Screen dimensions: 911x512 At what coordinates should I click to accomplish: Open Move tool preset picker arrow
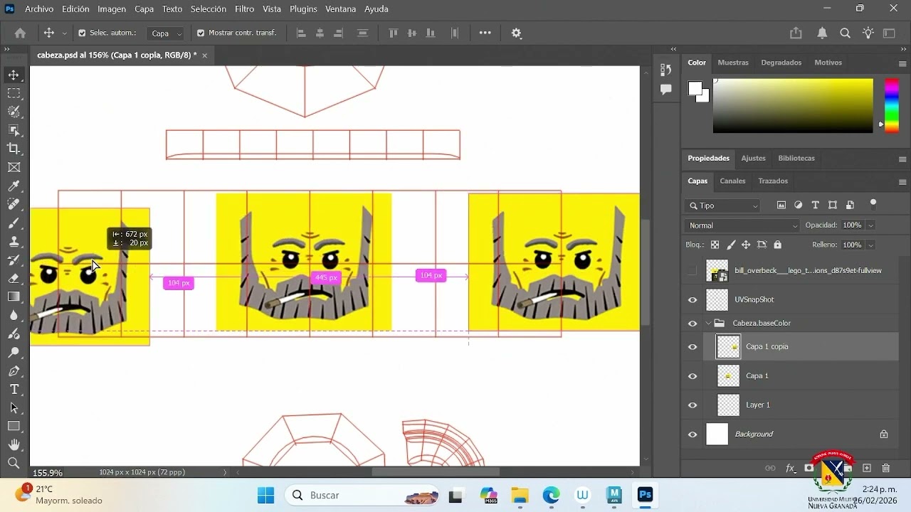64,33
